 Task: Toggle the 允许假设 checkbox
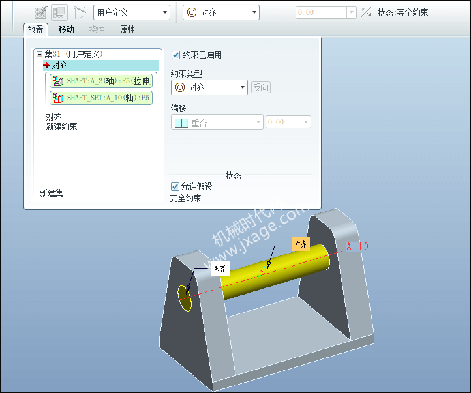click(x=175, y=186)
